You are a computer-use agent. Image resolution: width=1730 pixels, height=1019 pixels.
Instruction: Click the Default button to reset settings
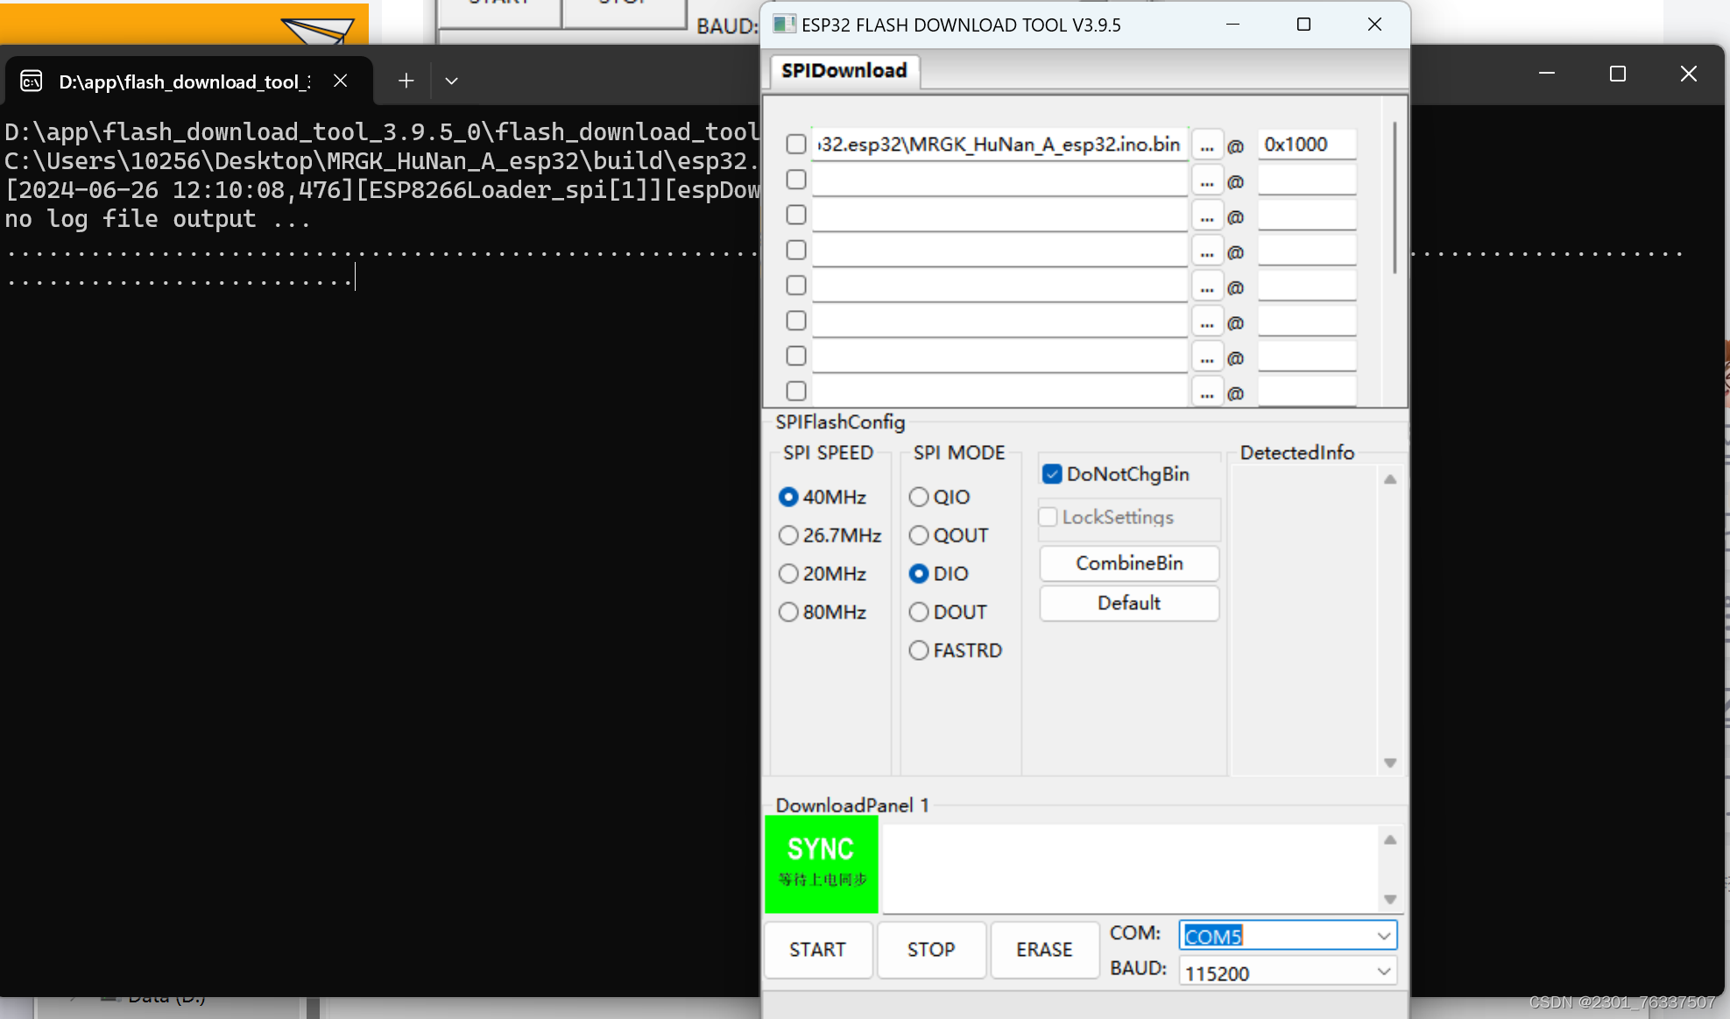(x=1128, y=603)
